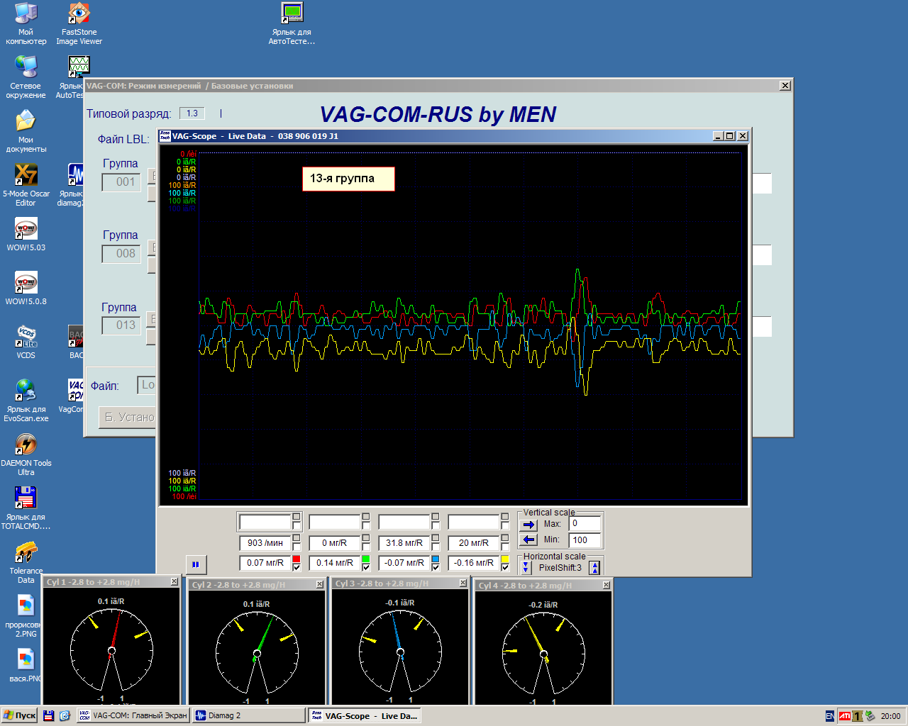Click the Б. Устано button in VAG-COM
The height and width of the screenshot is (726, 908).
coord(128,417)
